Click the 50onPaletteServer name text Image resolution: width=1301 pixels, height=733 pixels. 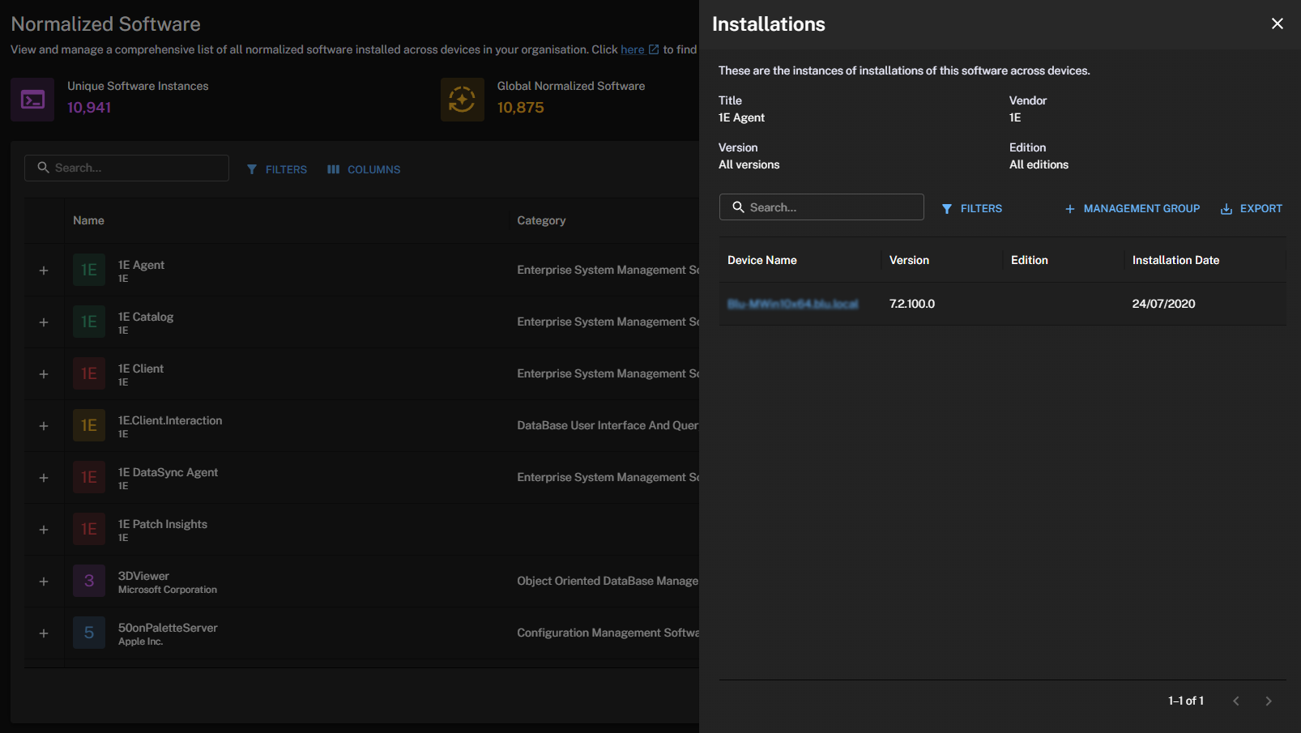click(x=168, y=628)
